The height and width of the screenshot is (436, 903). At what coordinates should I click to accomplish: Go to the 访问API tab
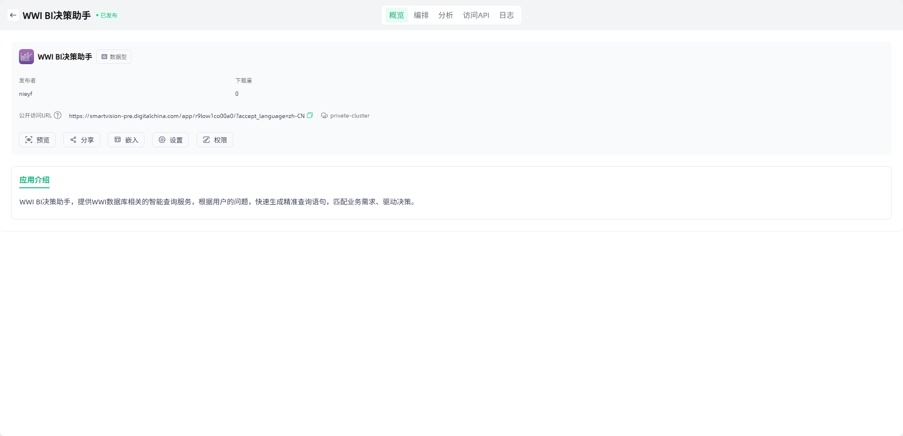point(476,15)
